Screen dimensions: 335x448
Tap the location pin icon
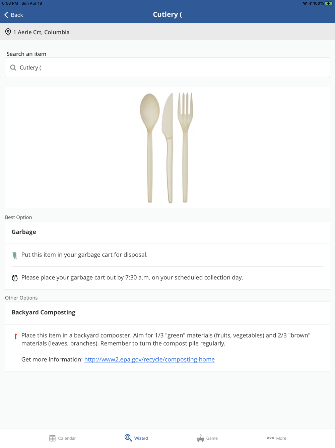[x=8, y=32]
